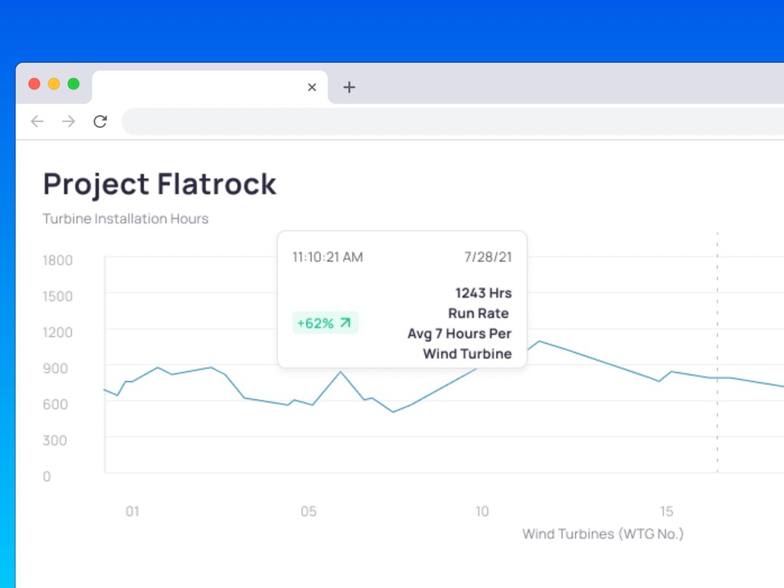784x588 pixels.
Task: Click the 1500 y-axis label
Action: 57,296
